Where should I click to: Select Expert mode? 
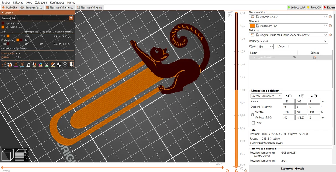click(x=329, y=7)
